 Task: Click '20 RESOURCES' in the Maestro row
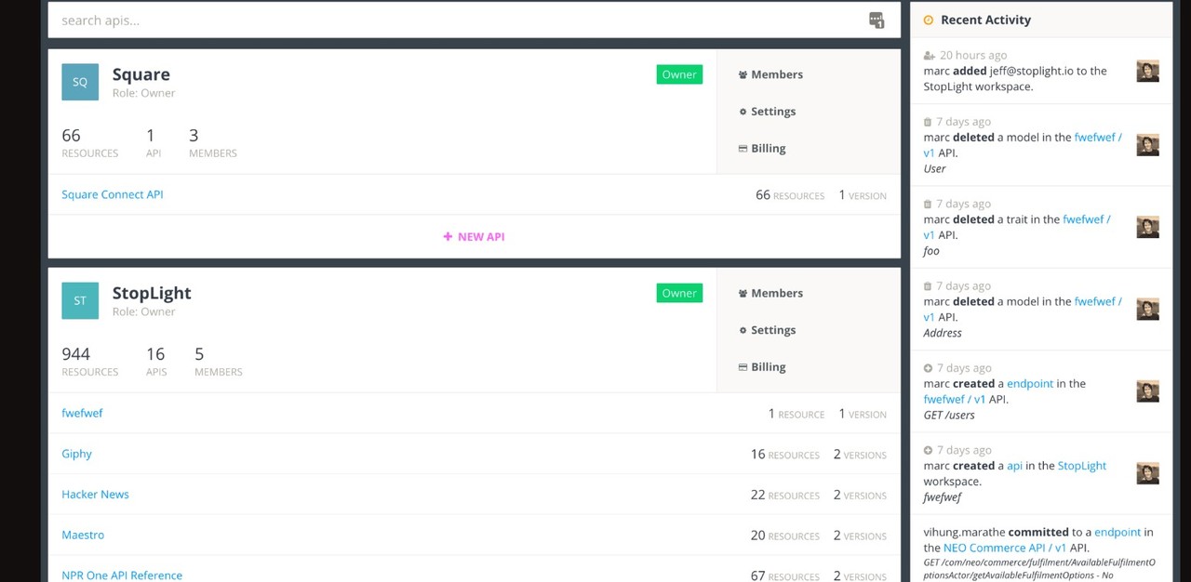[x=785, y=536]
